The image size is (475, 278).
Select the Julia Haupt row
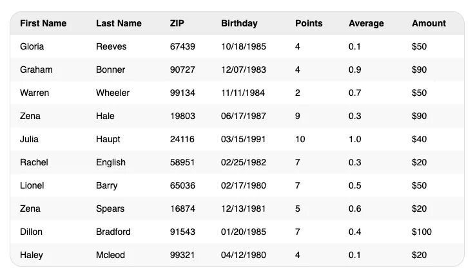tap(237, 139)
